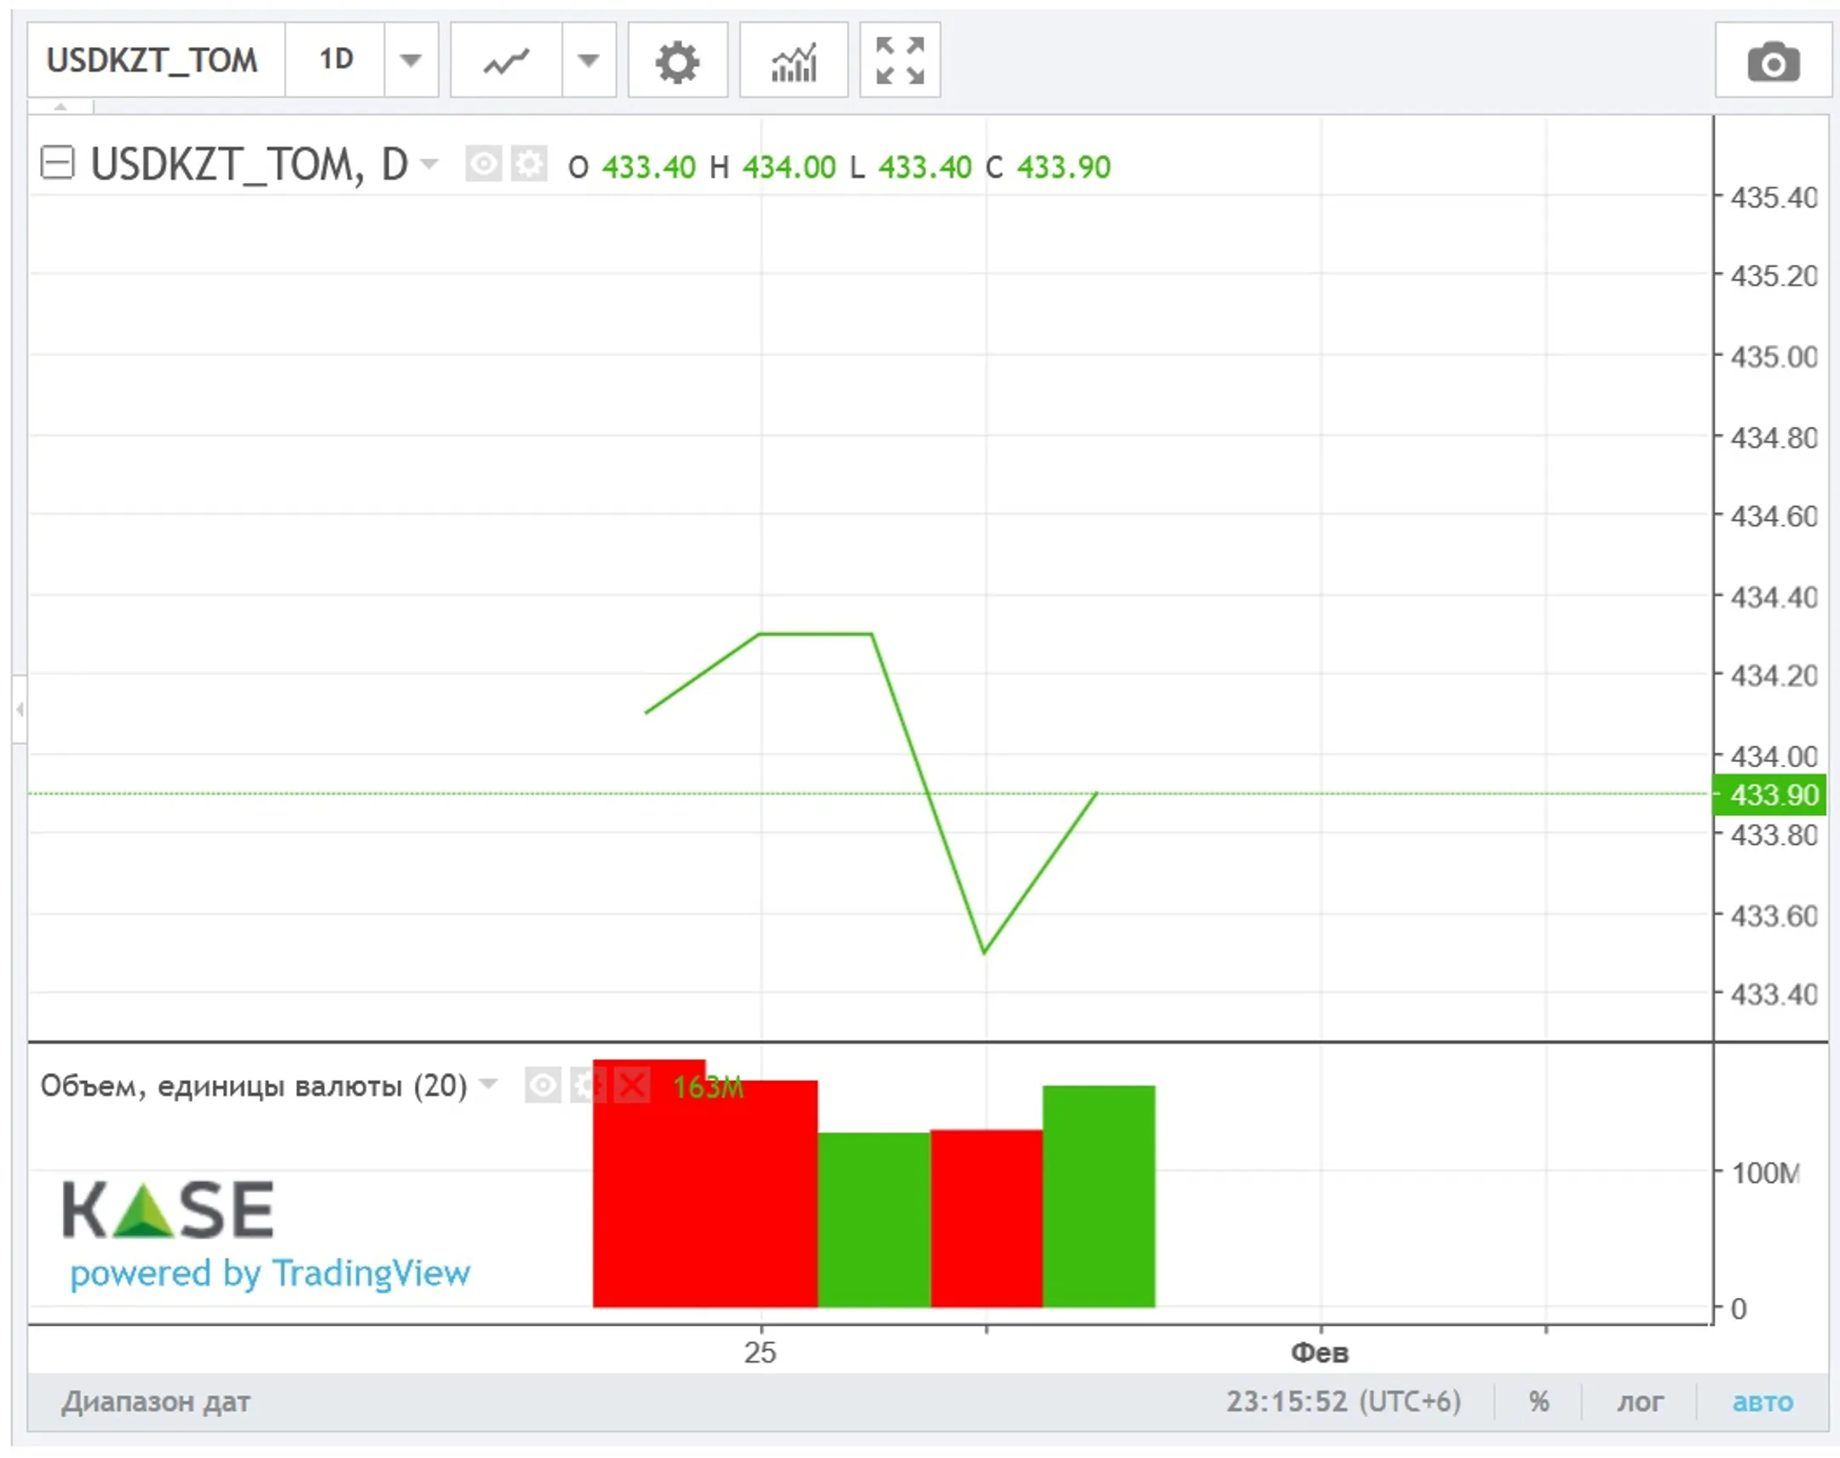Remove the volume indicator with X icon

pyautogui.click(x=632, y=1085)
